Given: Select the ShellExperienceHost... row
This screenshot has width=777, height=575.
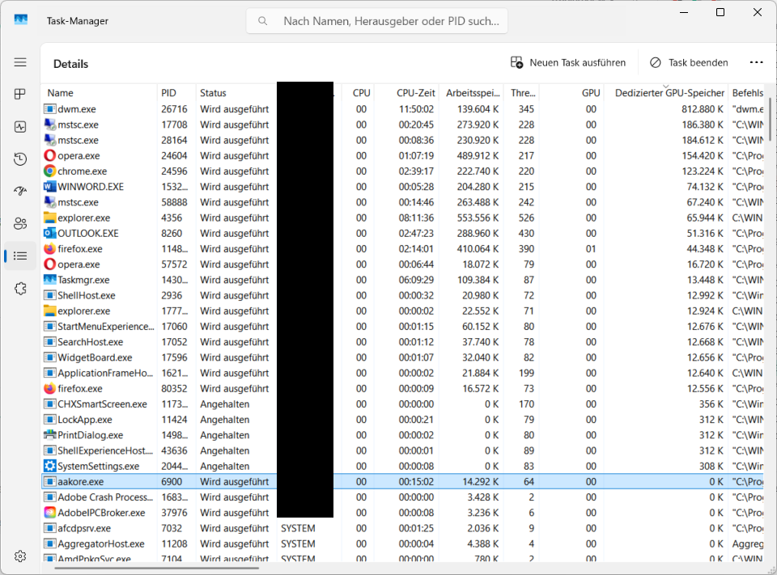Looking at the screenshot, I should coord(403,450).
